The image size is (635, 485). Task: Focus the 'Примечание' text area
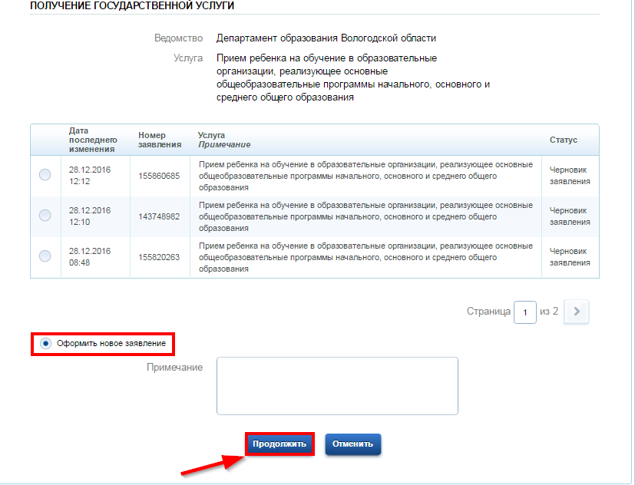coord(337,385)
